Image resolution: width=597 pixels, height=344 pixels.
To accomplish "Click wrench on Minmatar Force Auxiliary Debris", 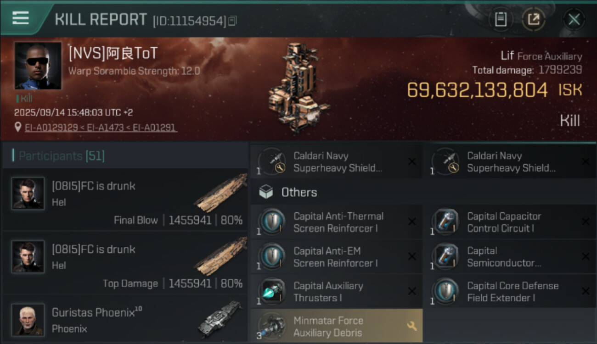I will [x=411, y=326].
